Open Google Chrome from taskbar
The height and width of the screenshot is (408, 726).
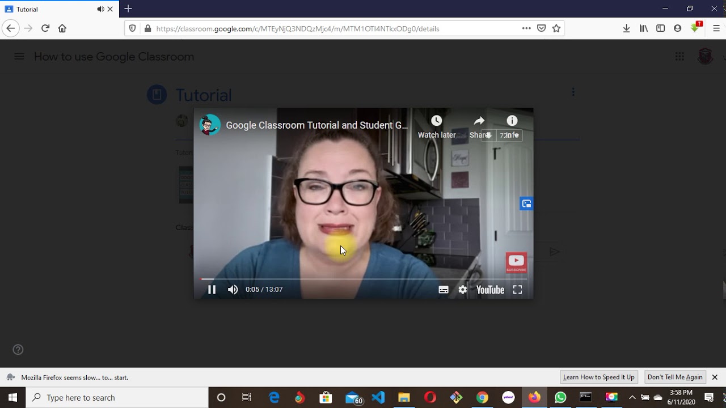[x=482, y=397]
